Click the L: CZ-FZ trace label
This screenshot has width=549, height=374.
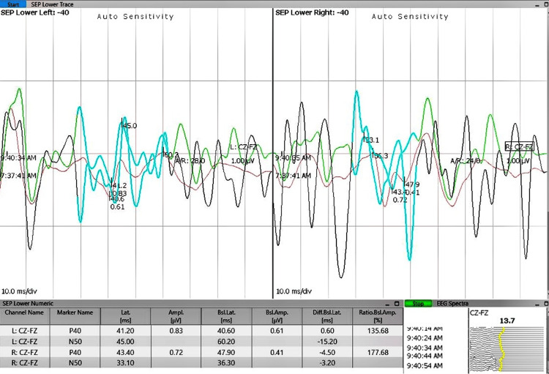(x=243, y=146)
